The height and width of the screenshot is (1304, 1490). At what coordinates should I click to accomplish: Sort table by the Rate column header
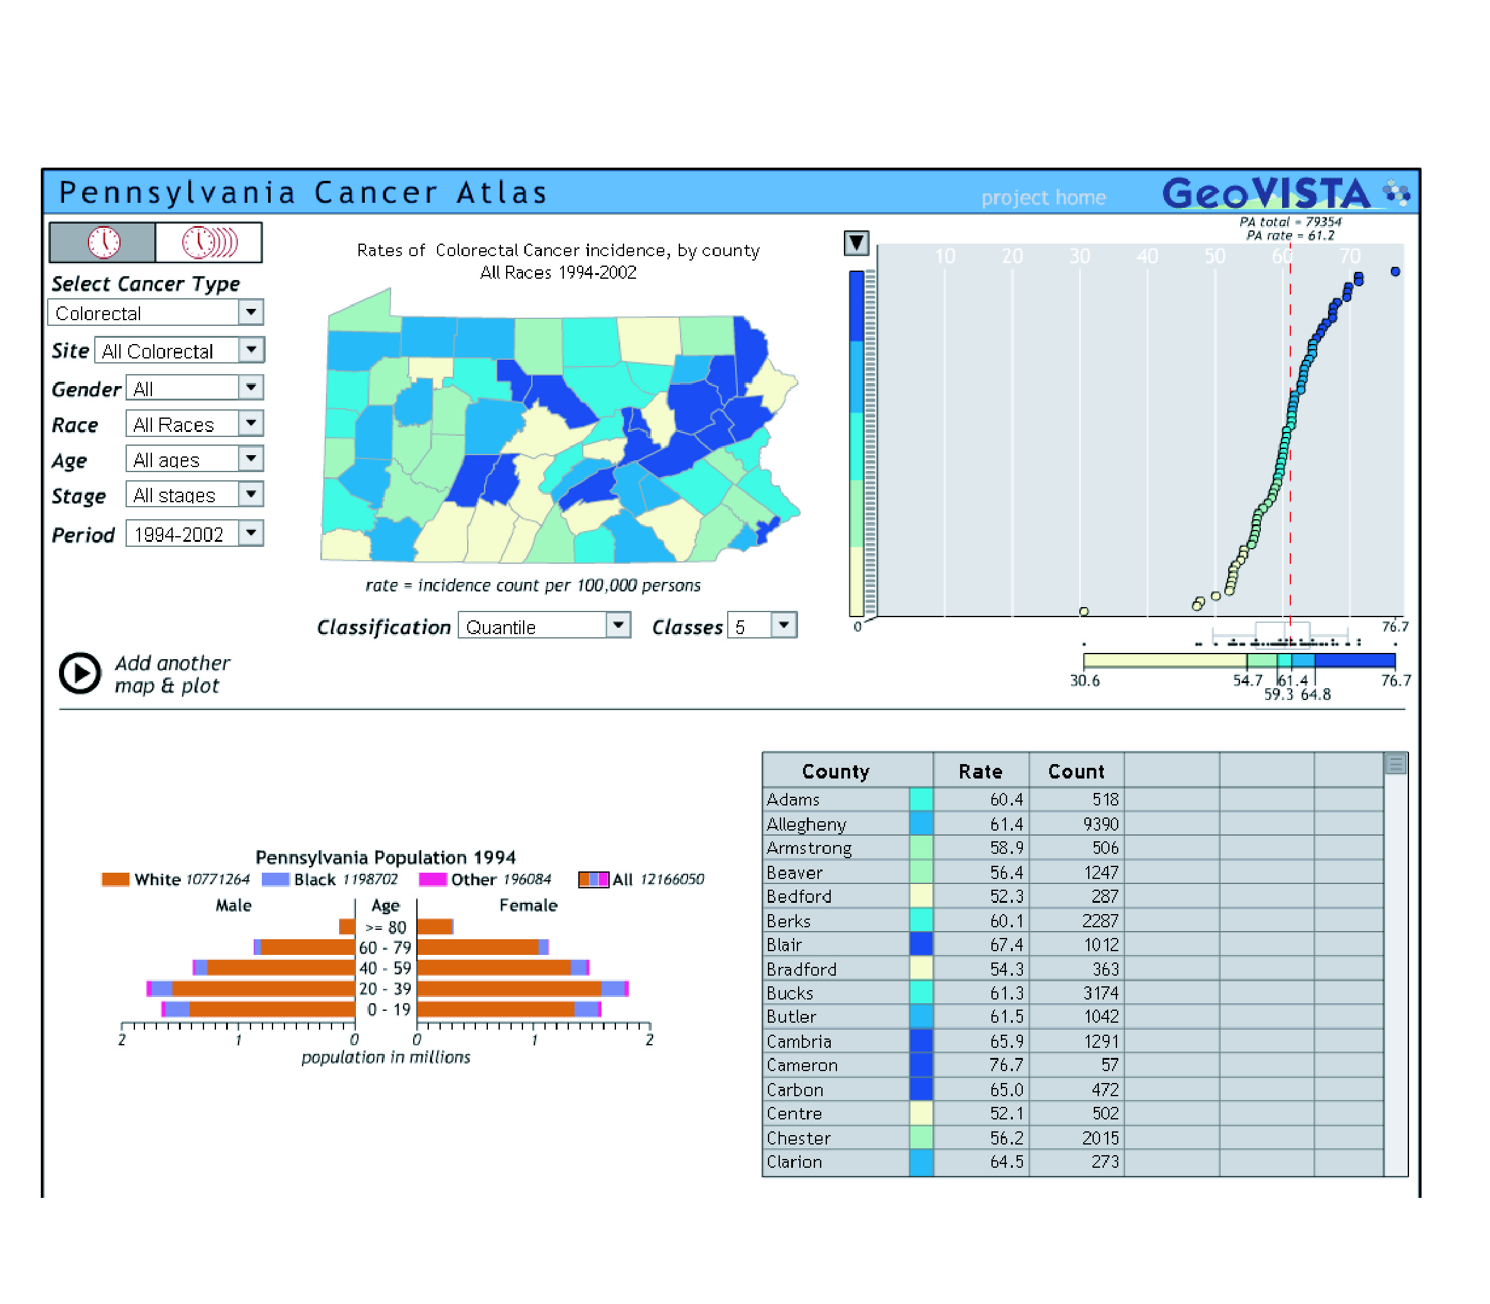pos(981,772)
